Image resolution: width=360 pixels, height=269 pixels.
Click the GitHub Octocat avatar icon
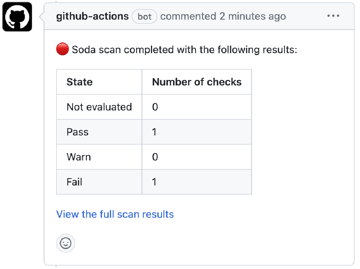17,17
